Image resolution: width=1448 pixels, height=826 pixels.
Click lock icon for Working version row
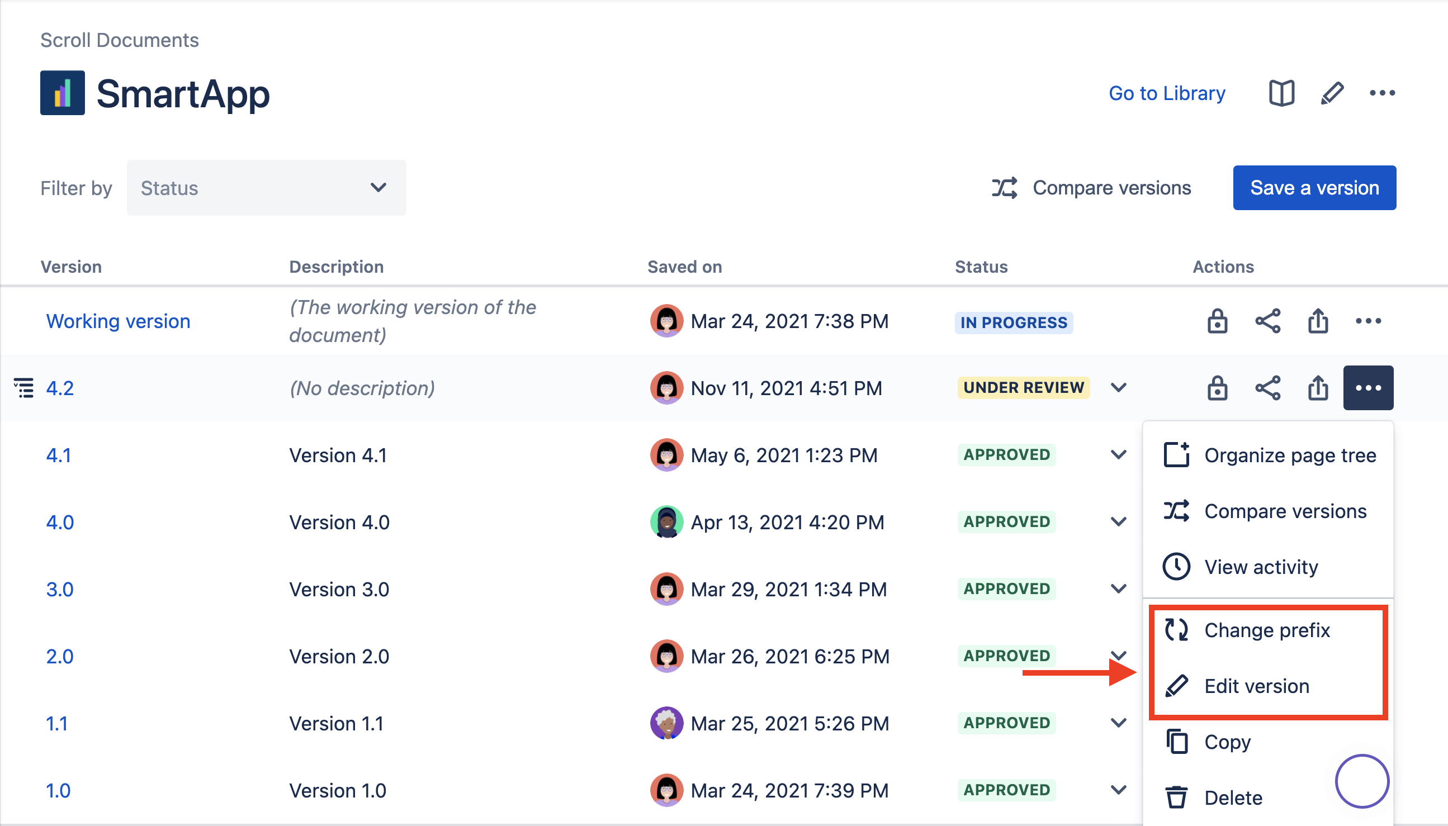[1217, 321]
